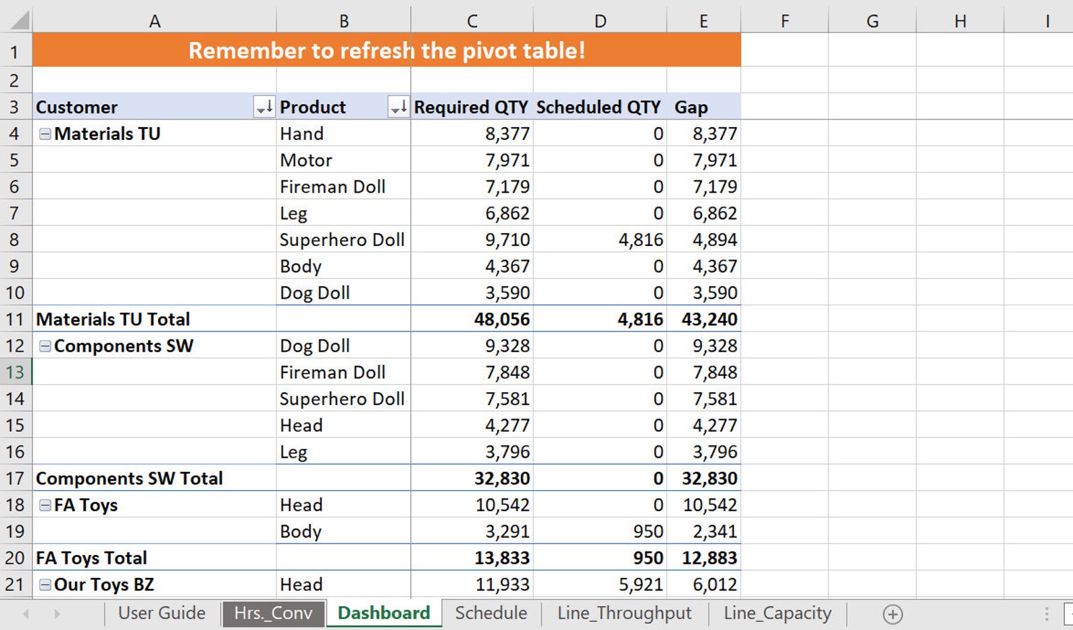Select the cell showing 32,830 in Required QTY
This screenshot has height=630, width=1073.
tap(472, 479)
